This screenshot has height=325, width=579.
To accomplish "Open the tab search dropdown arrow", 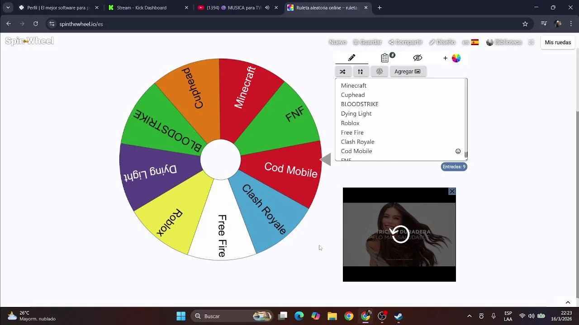I will pos(8,8).
